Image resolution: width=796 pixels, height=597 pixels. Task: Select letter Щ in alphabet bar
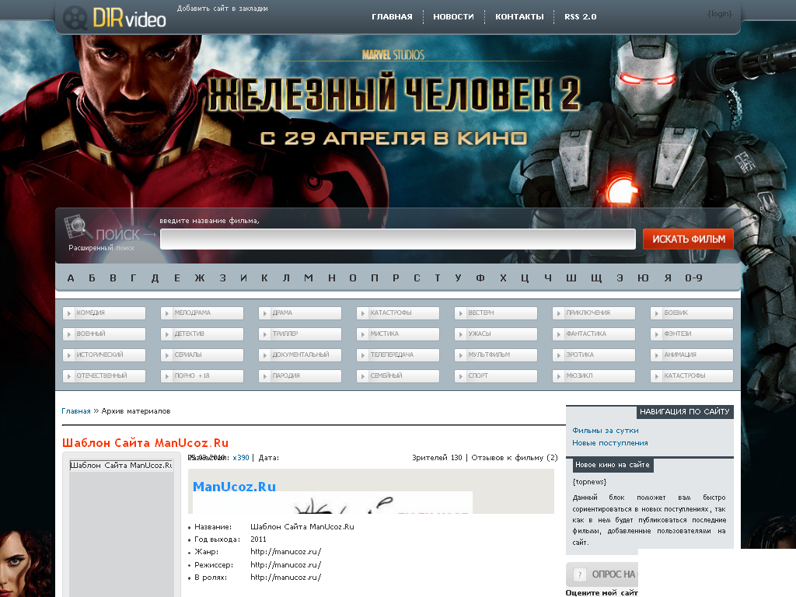(x=596, y=278)
